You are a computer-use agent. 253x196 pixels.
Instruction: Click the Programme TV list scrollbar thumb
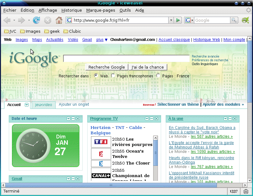pos(155,153)
